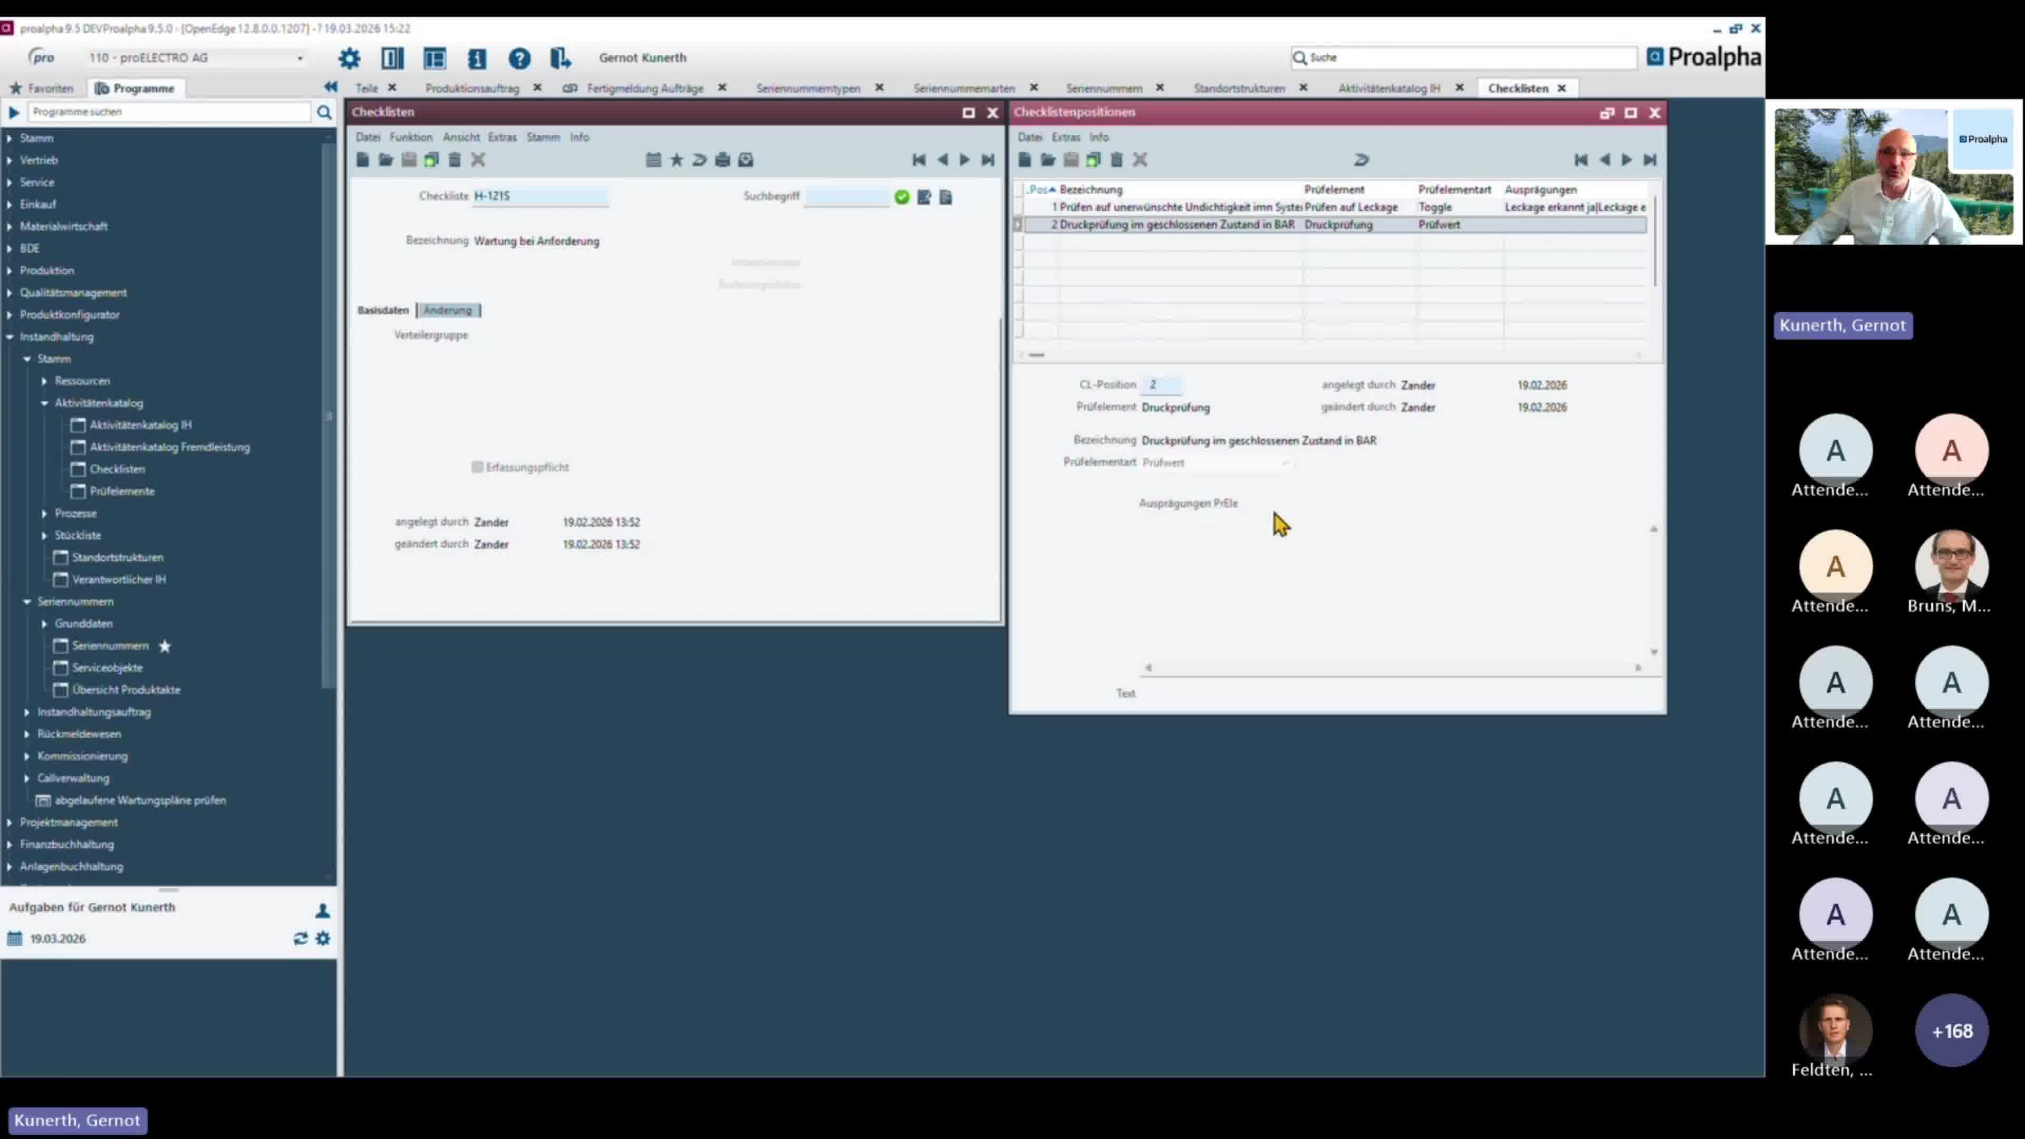This screenshot has width=2025, height=1139.
Task: Click the new record icon in Checklistenpositionen
Action: pos(1025,160)
